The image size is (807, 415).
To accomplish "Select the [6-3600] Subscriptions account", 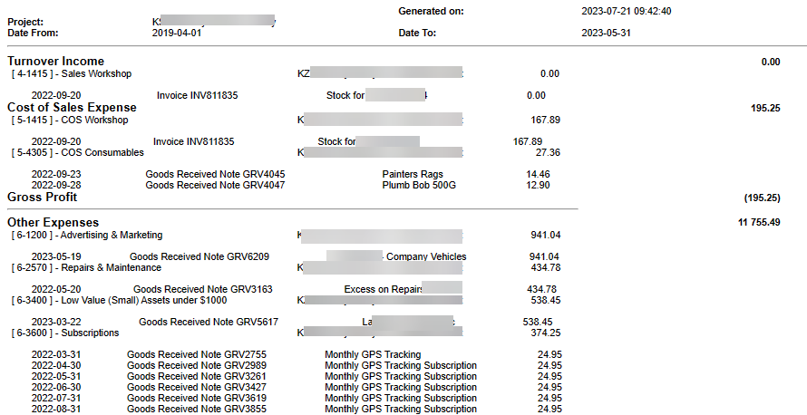I will pos(64,333).
